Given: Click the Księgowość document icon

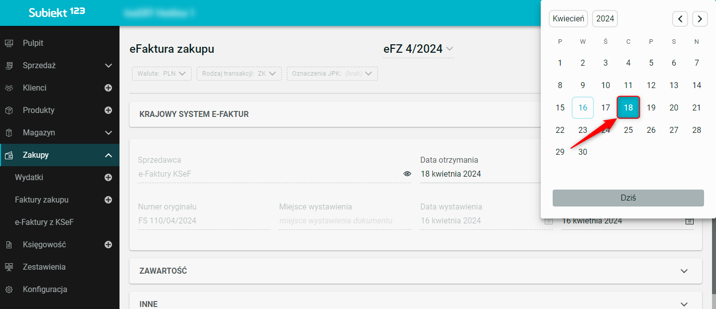Looking at the screenshot, I should pyautogui.click(x=9, y=245).
